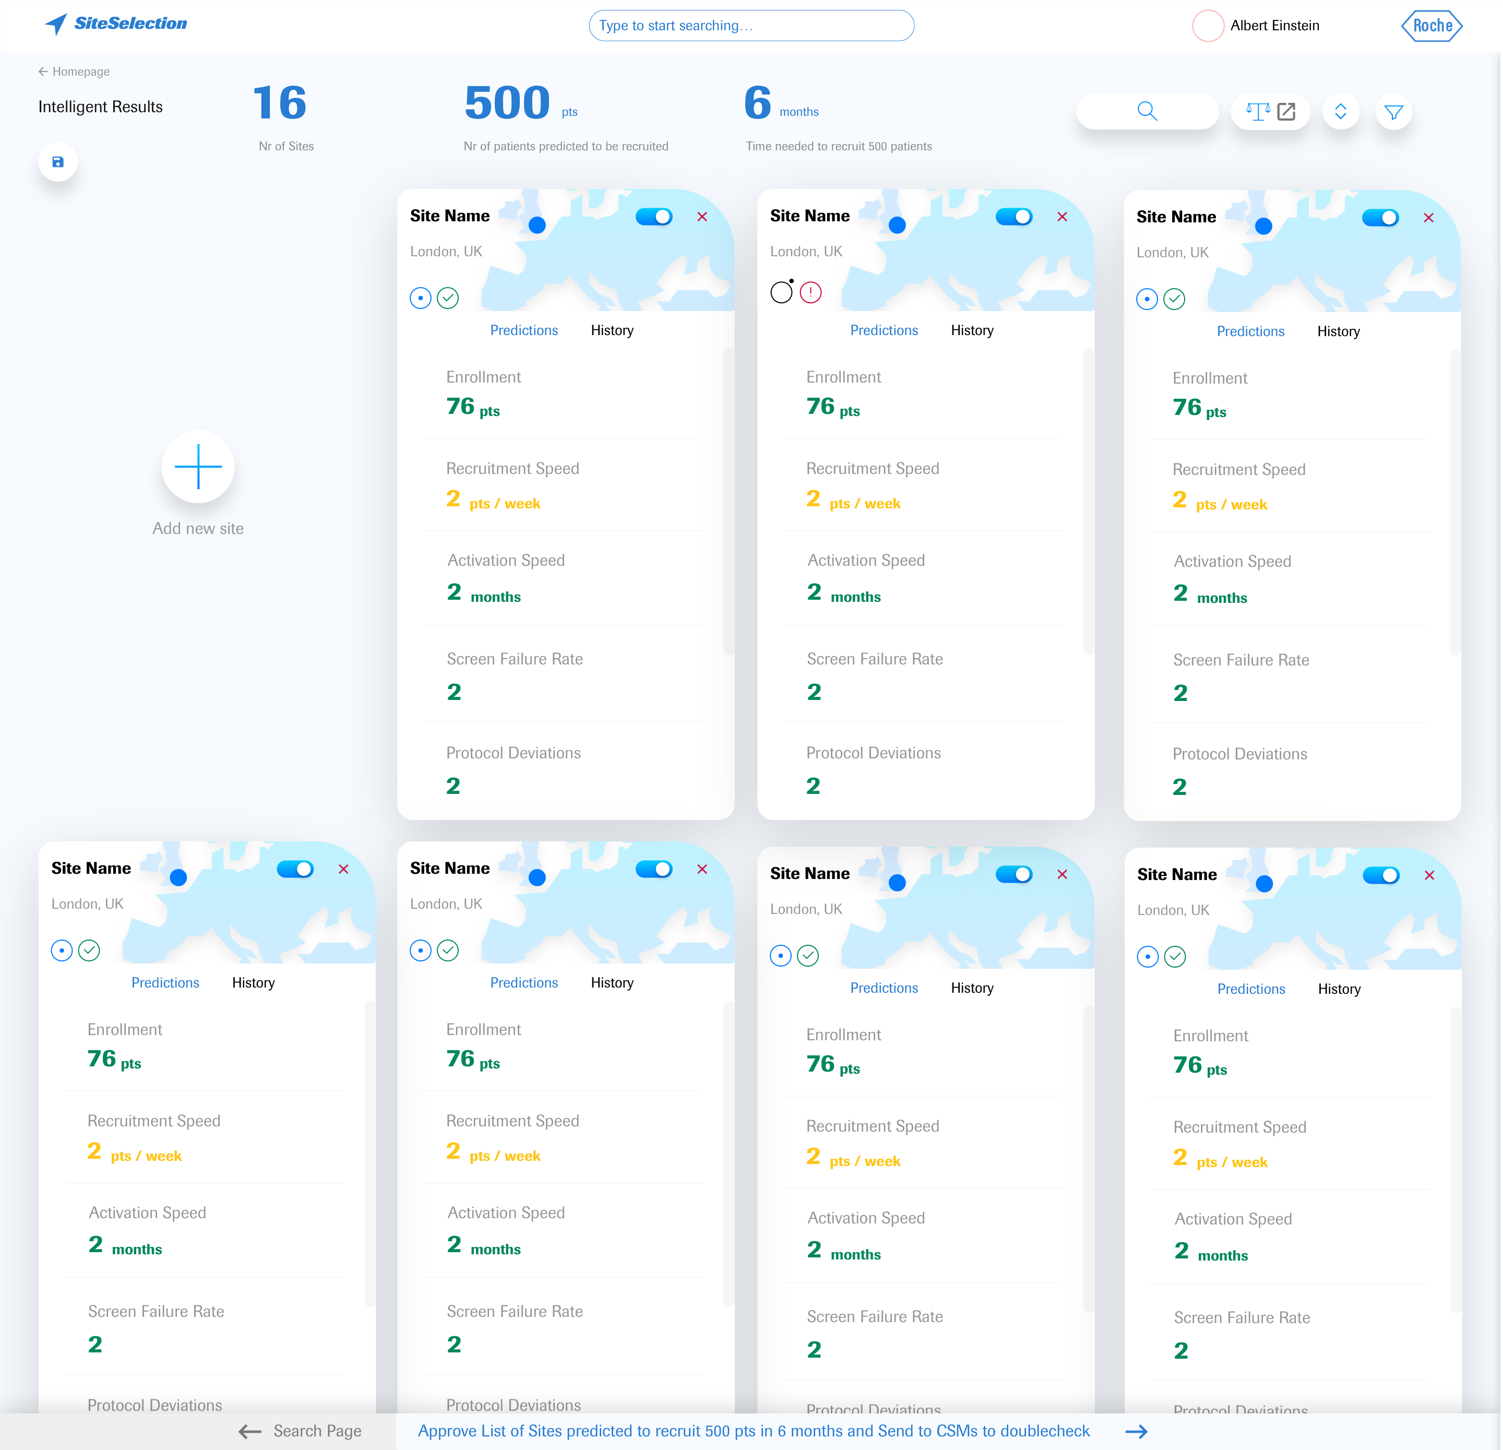Viewport: 1503px width, 1450px height.
Task: Toggle the switch on the bottom-right site card
Action: (1381, 875)
